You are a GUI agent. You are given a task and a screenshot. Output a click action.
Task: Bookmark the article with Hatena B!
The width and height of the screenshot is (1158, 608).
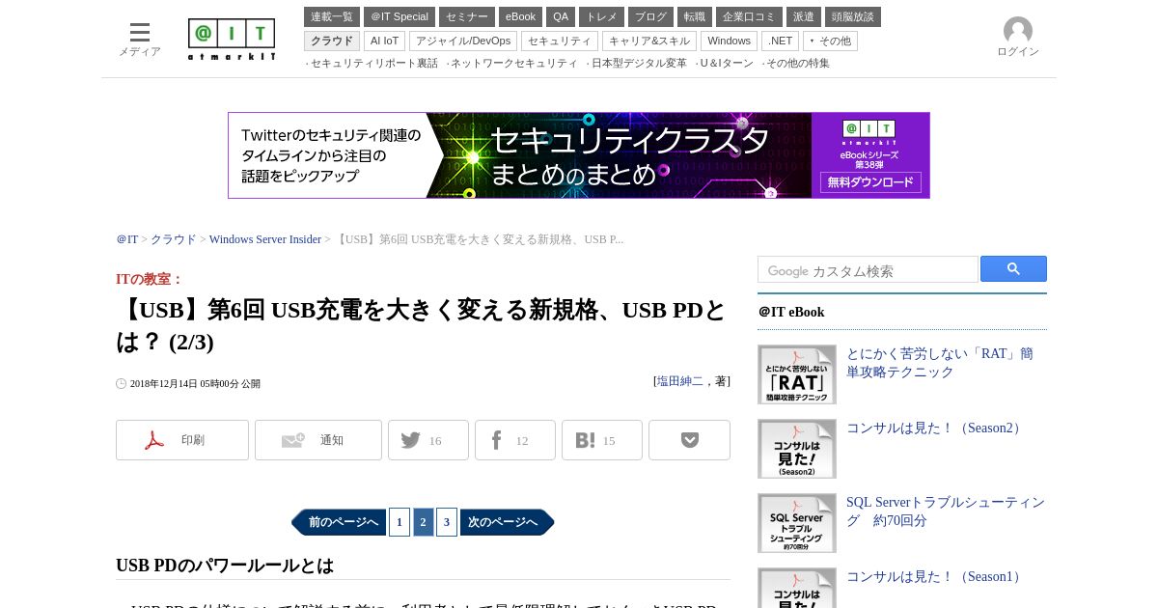pyautogui.click(x=602, y=440)
